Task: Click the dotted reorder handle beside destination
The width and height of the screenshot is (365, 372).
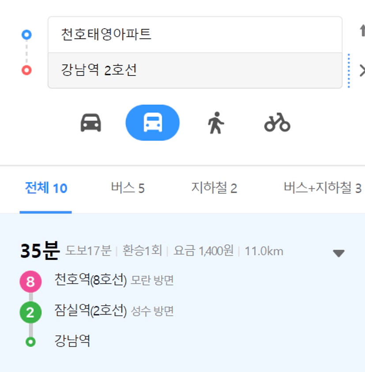Action: click(x=349, y=71)
